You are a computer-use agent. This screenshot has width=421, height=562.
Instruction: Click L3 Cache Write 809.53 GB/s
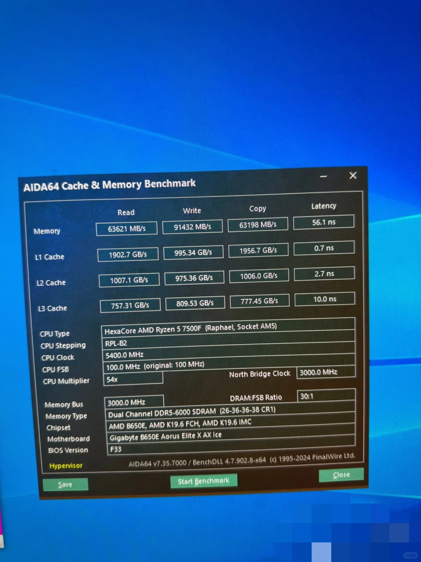pos(195,303)
